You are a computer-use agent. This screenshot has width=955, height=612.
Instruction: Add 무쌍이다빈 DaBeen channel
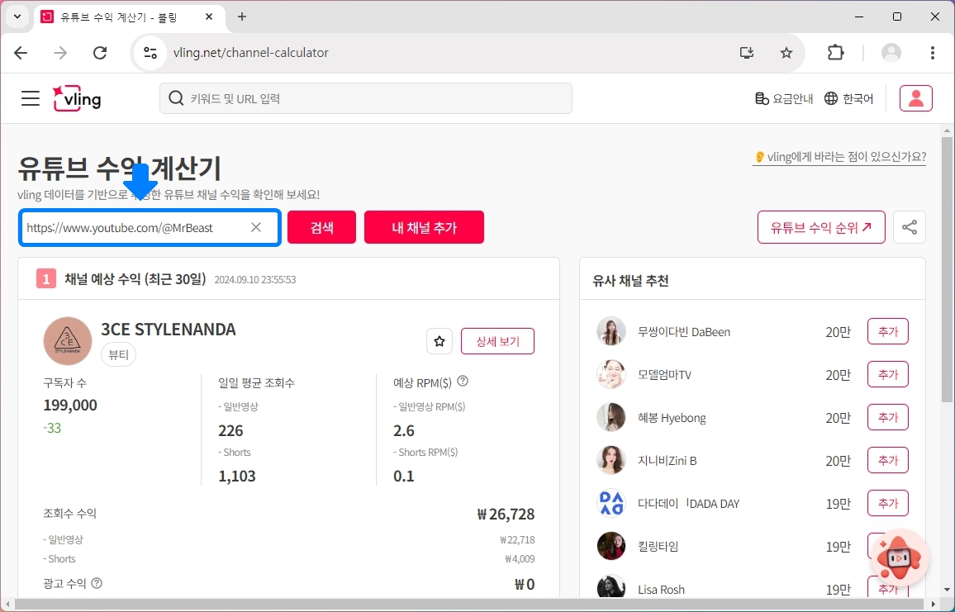click(x=887, y=331)
